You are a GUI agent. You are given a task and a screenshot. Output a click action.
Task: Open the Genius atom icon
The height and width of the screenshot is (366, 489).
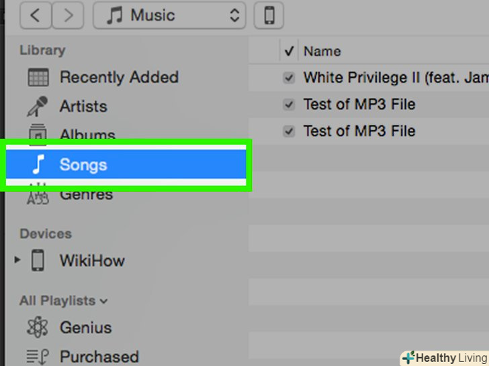[x=38, y=328]
